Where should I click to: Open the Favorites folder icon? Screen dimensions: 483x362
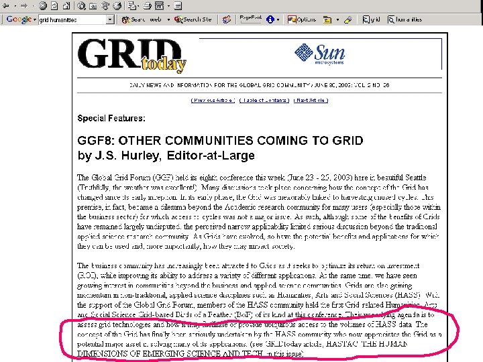(x=93, y=5)
